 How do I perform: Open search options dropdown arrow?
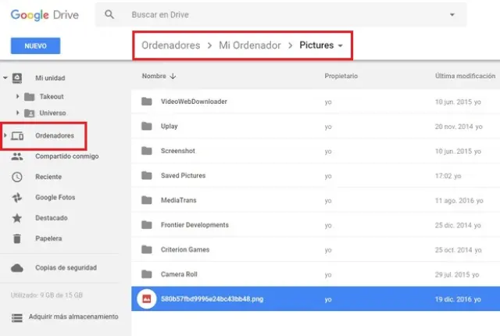tap(452, 15)
